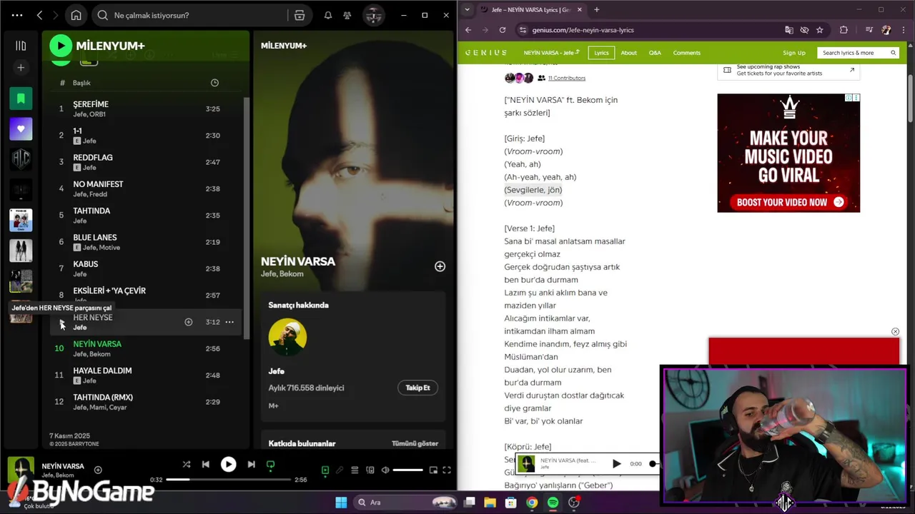Switch to Genius About tab
The image size is (915, 514).
(x=628, y=53)
